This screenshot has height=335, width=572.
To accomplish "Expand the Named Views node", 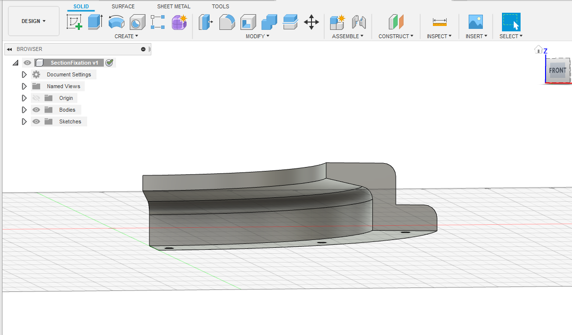I will click(24, 86).
